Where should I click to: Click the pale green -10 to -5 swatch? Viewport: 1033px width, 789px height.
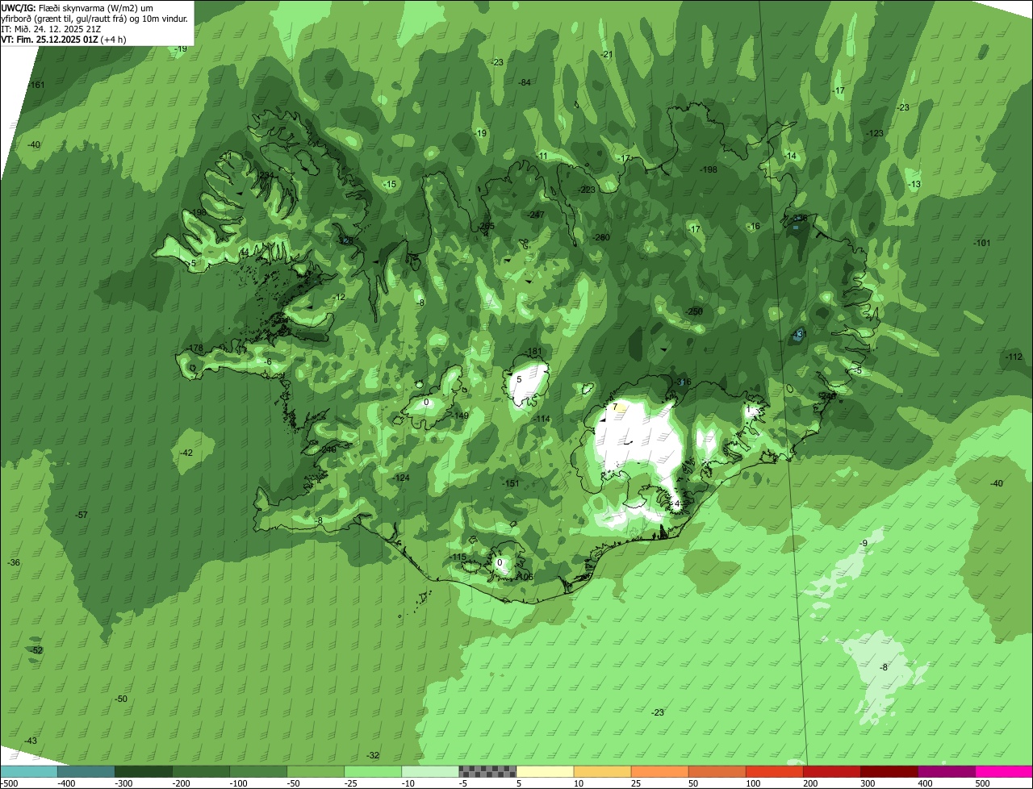point(430,771)
